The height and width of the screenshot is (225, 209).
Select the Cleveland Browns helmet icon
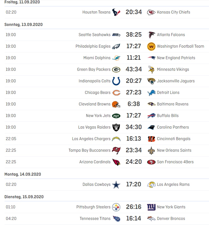[x=116, y=104]
